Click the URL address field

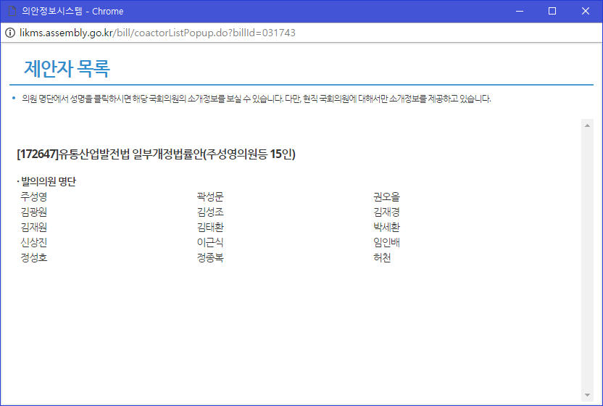[158, 33]
